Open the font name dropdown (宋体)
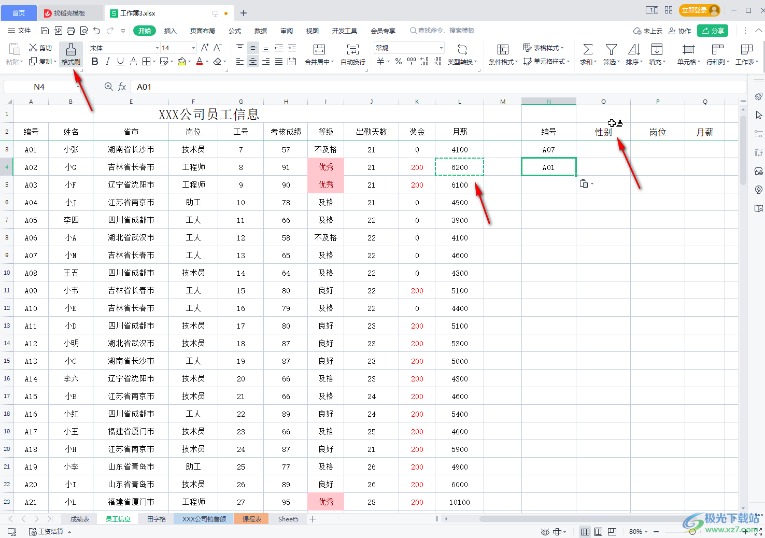This screenshot has height=538, width=765. pyautogui.click(x=158, y=48)
